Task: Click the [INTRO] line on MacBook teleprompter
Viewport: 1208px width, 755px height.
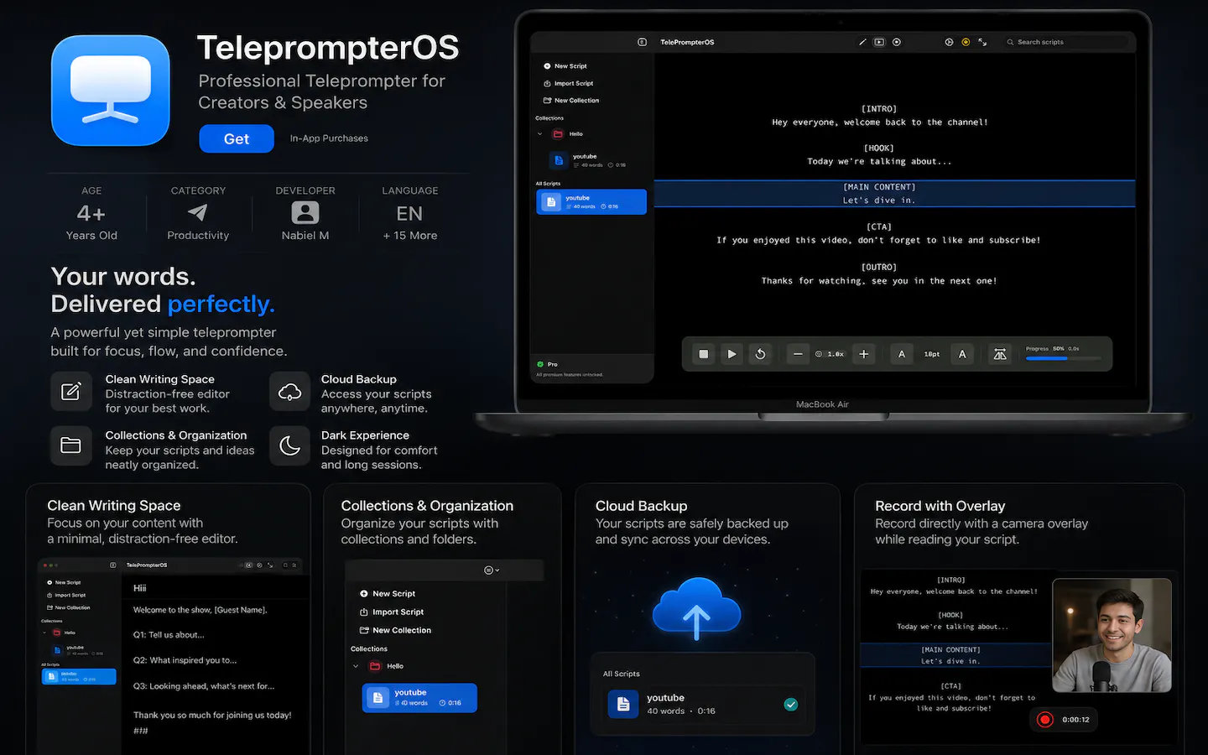Action: [x=879, y=109]
